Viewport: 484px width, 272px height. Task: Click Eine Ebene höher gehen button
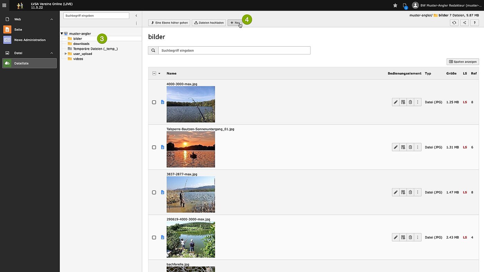pyautogui.click(x=169, y=23)
